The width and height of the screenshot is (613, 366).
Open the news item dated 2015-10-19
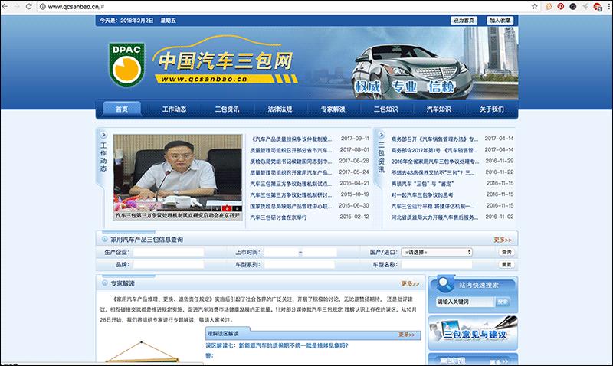coord(291,194)
